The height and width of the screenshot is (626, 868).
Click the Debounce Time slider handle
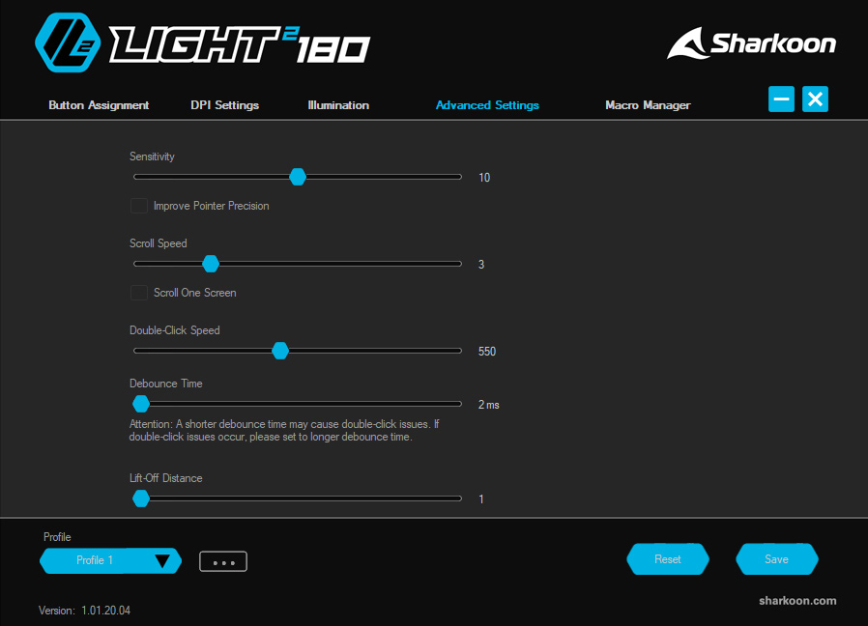(x=141, y=404)
